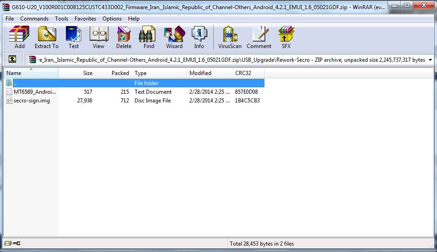437x252 pixels.
Task: Select the secro-sign.img file name
Action: click(x=32, y=101)
